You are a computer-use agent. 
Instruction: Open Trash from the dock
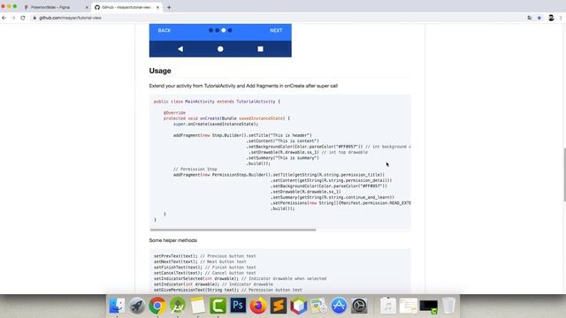point(448,306)
